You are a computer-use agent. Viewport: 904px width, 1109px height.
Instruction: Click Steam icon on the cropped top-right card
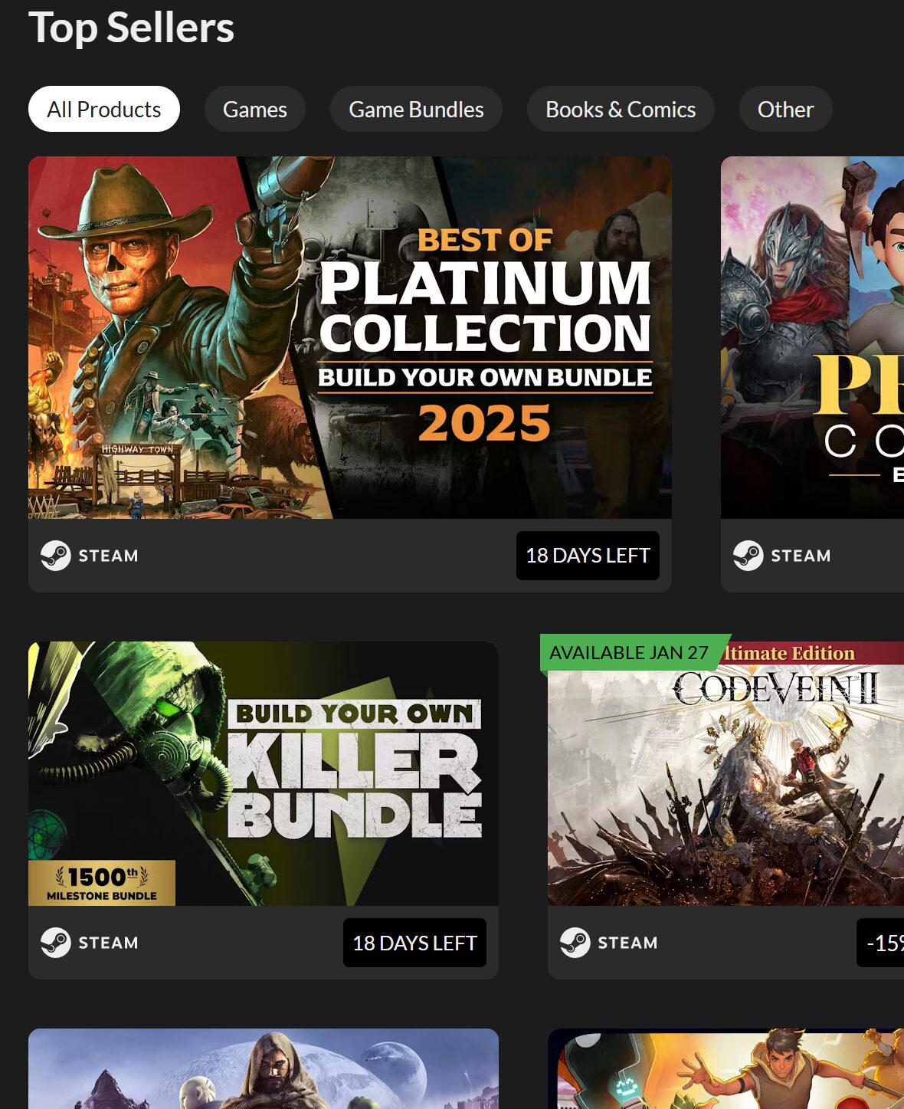coord(748,556)
